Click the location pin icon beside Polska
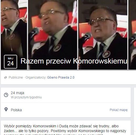 6,109
